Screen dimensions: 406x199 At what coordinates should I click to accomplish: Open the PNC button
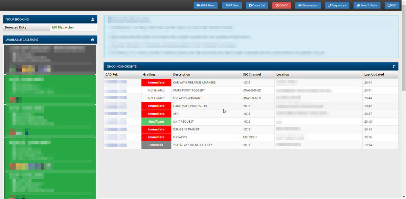(392, 5)
